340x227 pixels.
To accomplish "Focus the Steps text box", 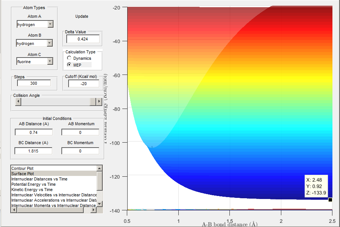I will click(34, 83).
